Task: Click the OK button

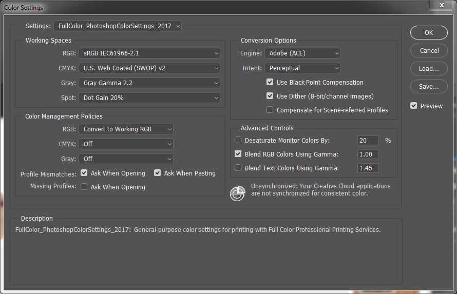Action: [x=429, y=33]
